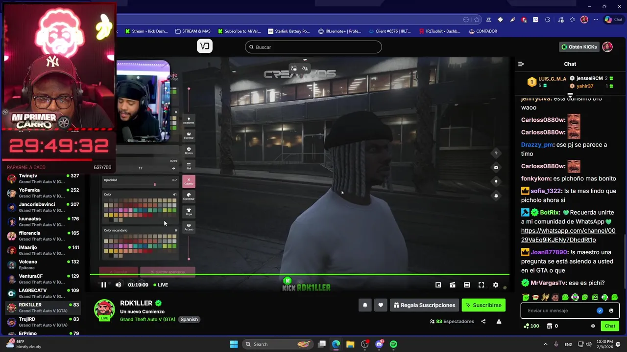The height and width of the screenshot is (352, 627).
Task: Open the weather widget showing 66°F
Action: tap(24, 344)
